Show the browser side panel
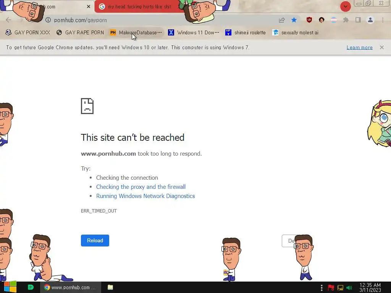Viewport: 391px width, 293px height. coord(358,20)
